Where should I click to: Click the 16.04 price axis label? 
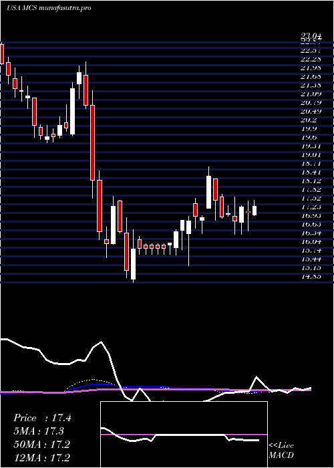point(311,241)
